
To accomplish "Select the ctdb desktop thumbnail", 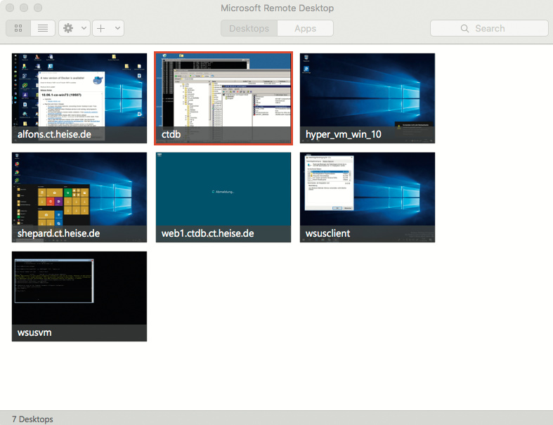I will pos(223,98).
